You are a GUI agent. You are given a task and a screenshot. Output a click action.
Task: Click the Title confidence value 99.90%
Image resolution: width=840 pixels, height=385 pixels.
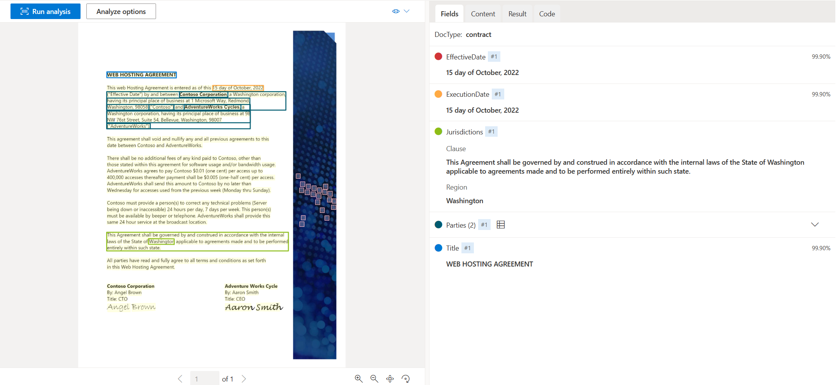821,248
